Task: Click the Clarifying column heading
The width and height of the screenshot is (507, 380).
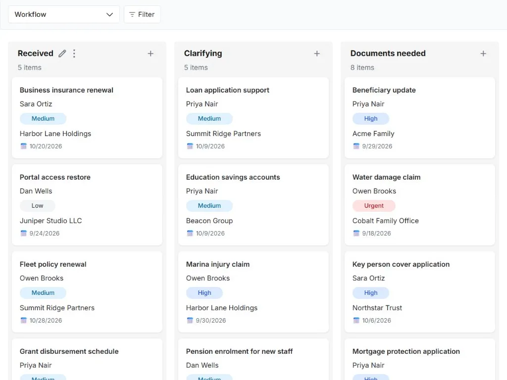Action: (x=203, y=53)
